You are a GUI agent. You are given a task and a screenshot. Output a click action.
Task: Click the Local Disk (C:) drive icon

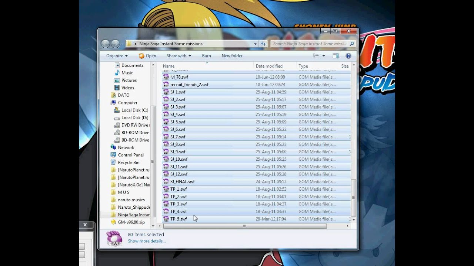coord(117,110)
